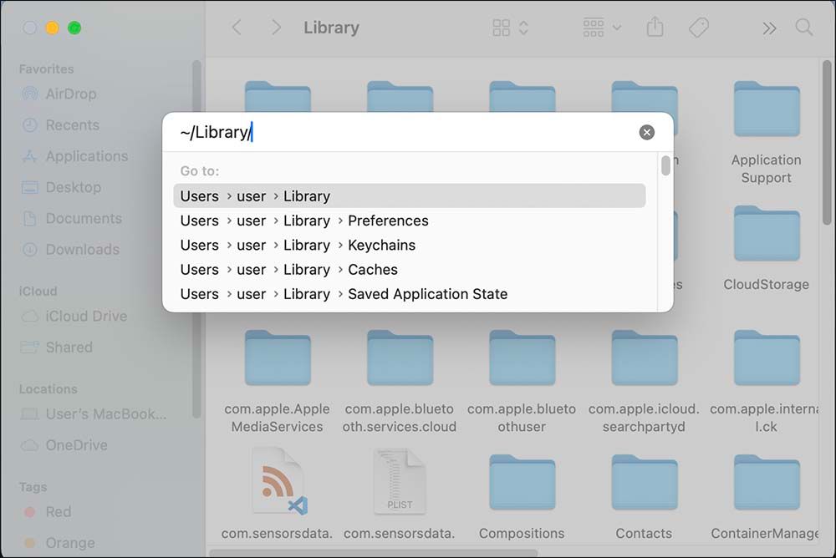Screen dimensions: 836x558
Task: Select the com.sensorsdata RSS file icon
Action: (x=278, y=481)
